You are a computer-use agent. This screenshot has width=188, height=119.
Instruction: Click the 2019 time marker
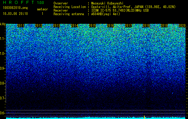point(164,26)
